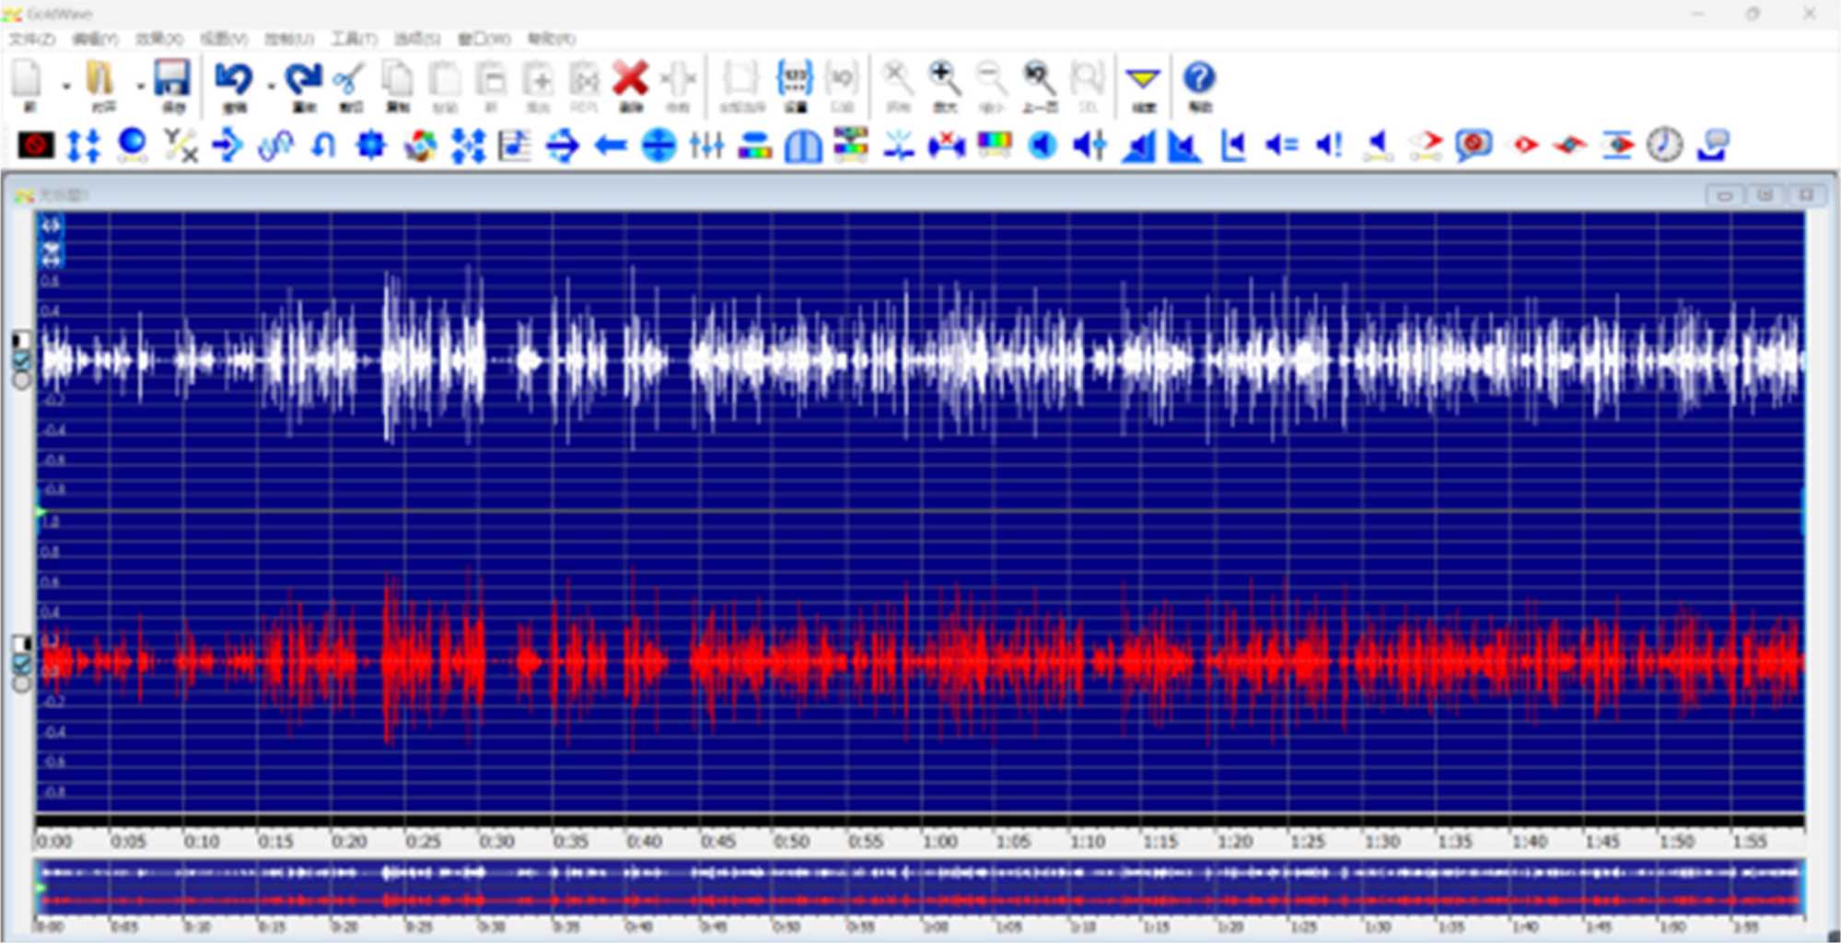
Task: Toggle the red right channel checkbox
Action: pyautogui.click(x=22, y=663)
